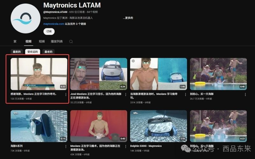Screen dimensions: 255x159
Task: Play the 0:33 sushi video thumbnail
Action: [39, 74]
